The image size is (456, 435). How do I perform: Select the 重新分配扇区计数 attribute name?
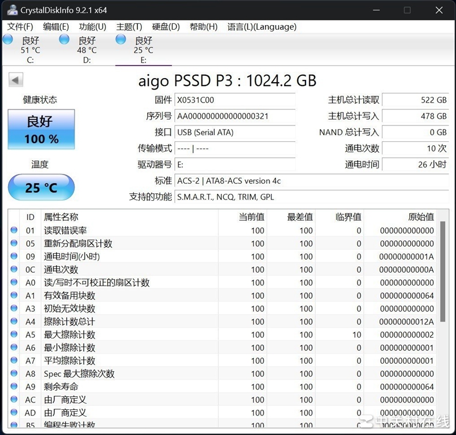point(78,243)
